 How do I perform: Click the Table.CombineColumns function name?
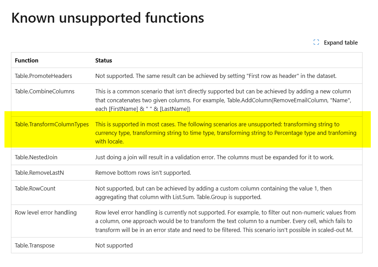(45, 91)
